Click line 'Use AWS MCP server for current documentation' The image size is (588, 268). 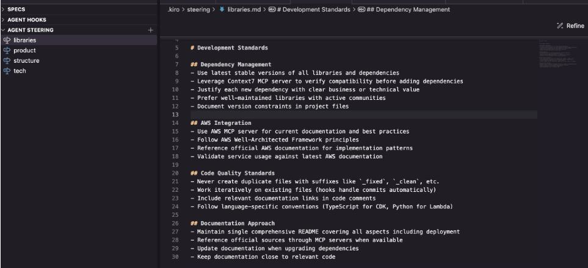pyautogui.click(x=300, y=132)
